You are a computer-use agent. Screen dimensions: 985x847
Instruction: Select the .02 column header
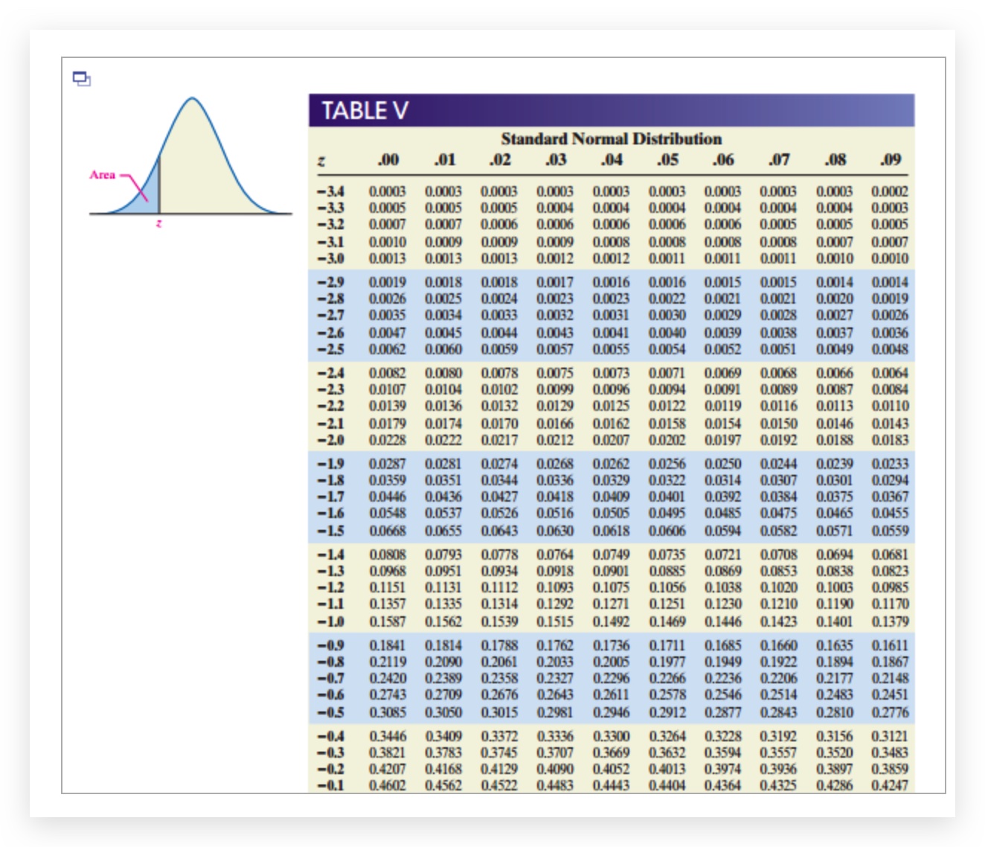pos(499,159)
